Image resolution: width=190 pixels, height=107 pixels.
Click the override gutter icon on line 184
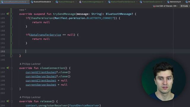coord(8,14)
